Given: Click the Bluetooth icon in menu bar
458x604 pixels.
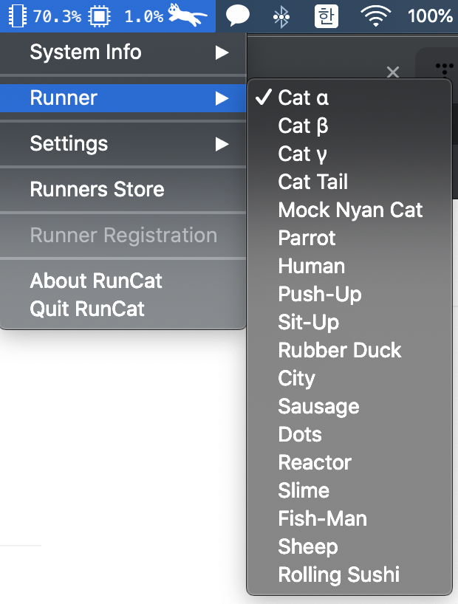Looking at the screenshot, I should point(281,16).
